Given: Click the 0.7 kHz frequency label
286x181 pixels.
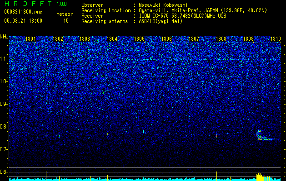Looking at the screenshot, I should tap(4, 149).
